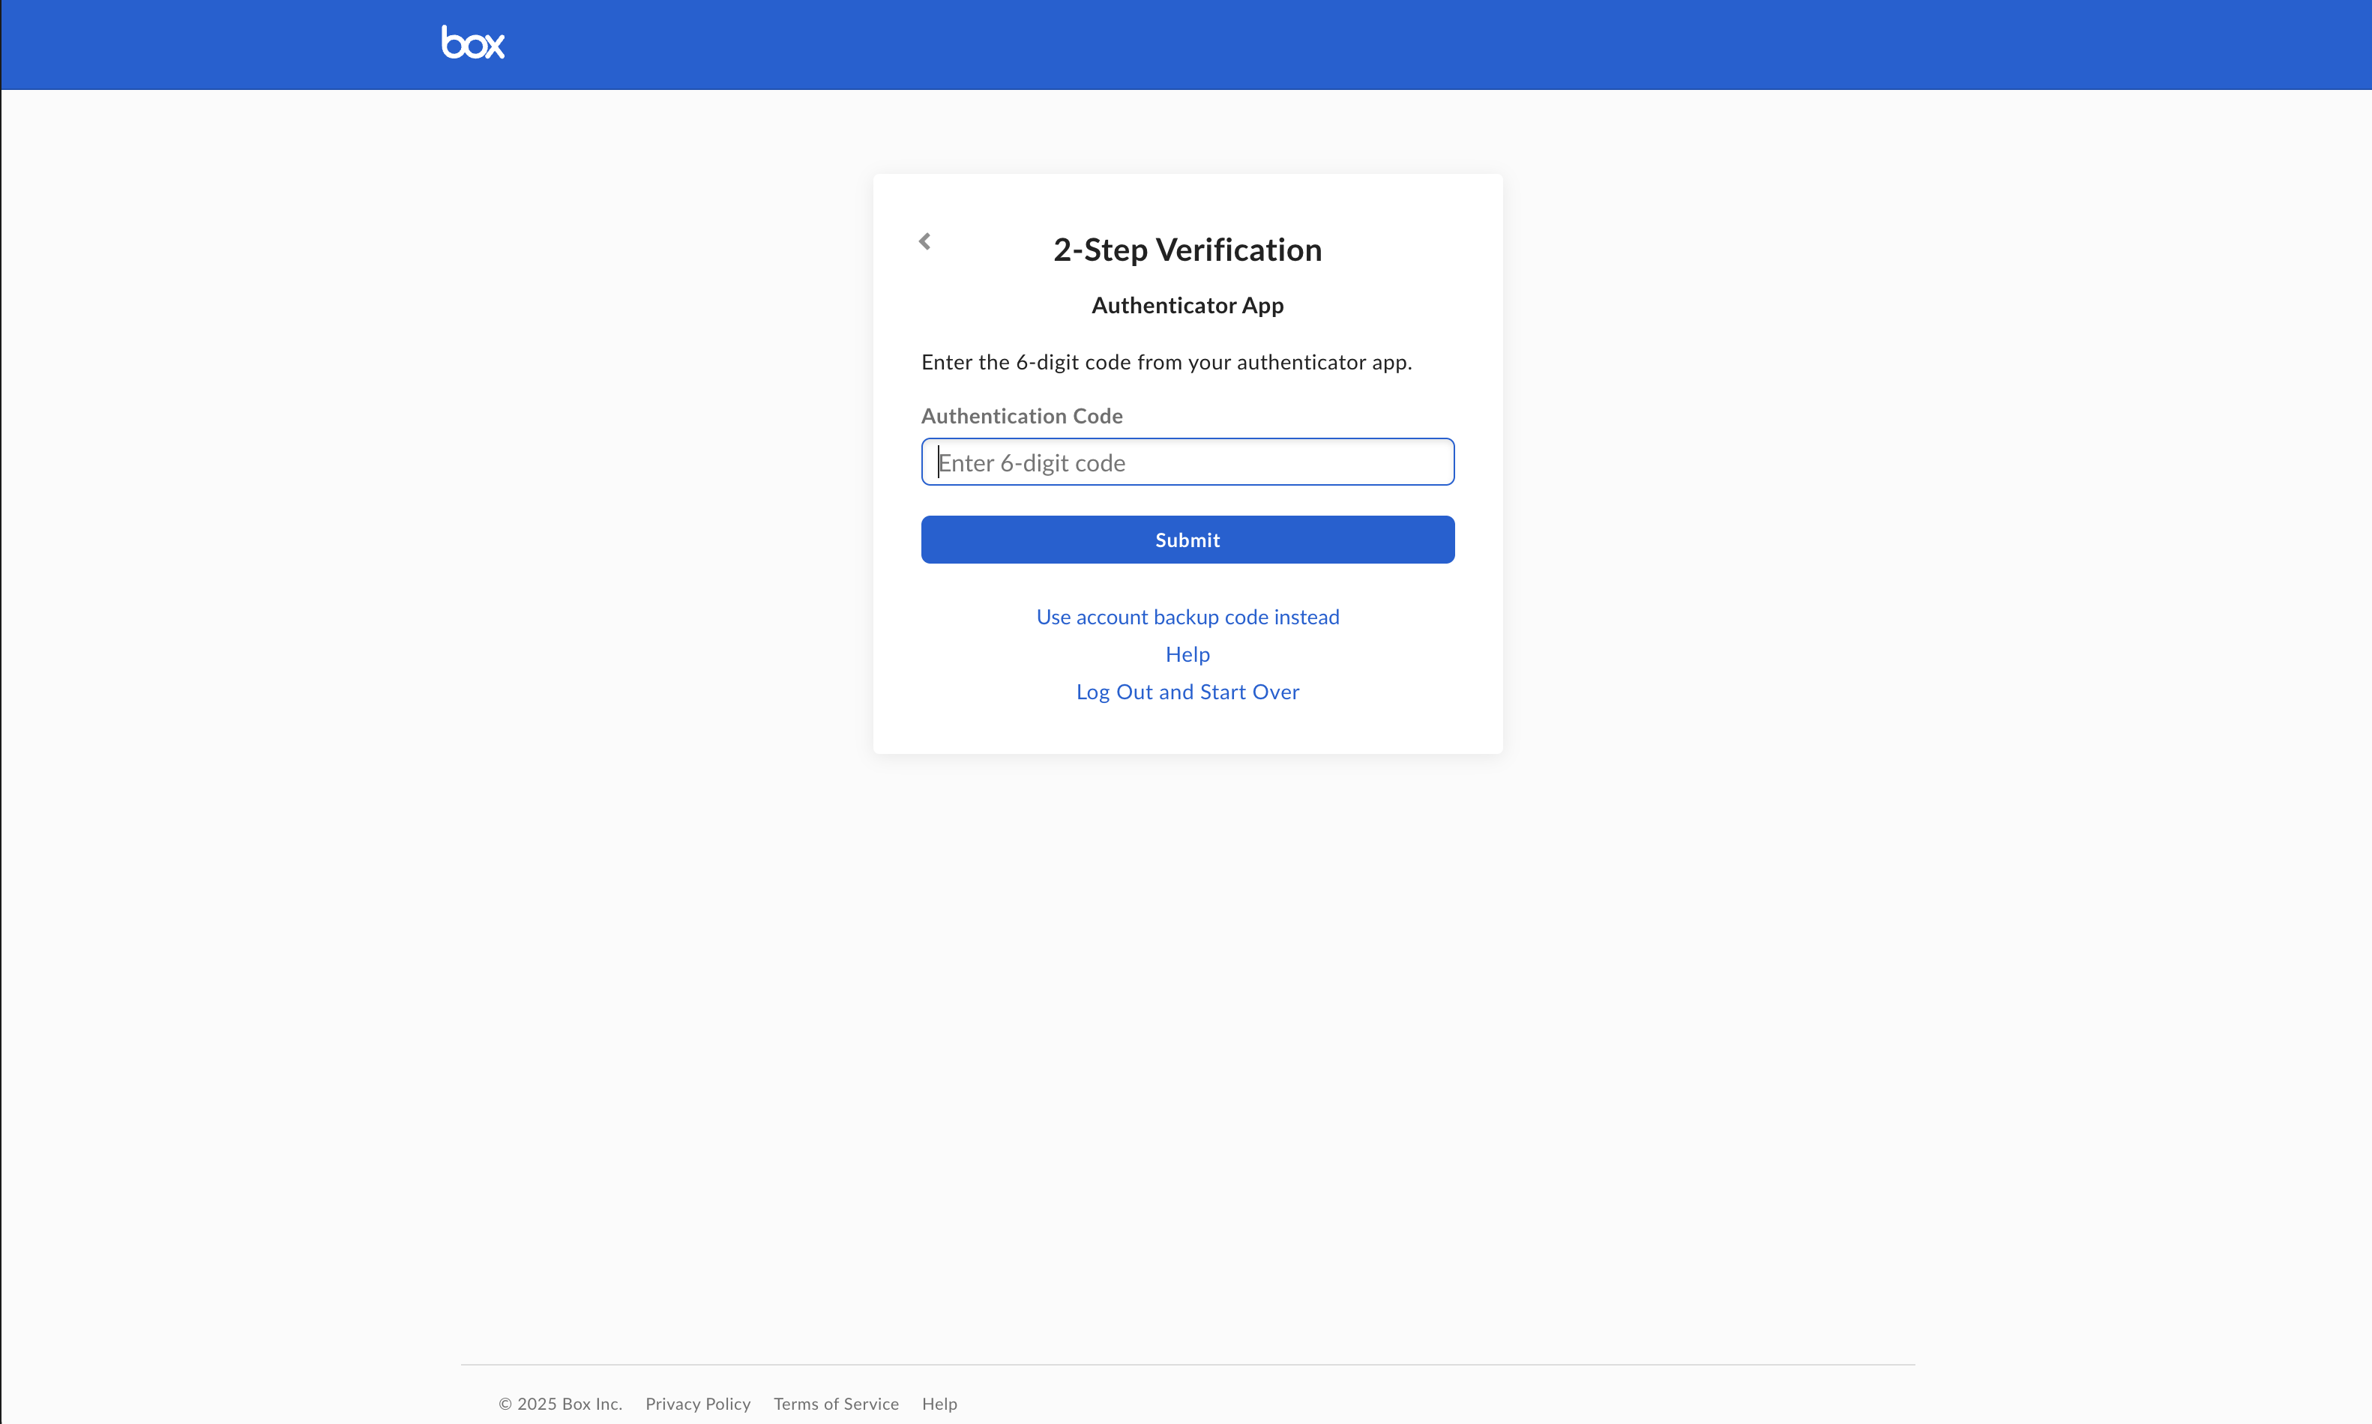Click the Box logo in header
Screen dimensions: 2372x1424
[x=472, y=43]
